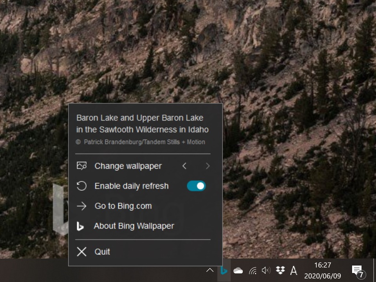Click the next wallpaper chevron
The image size is (376, 282).
pos(208,166)
